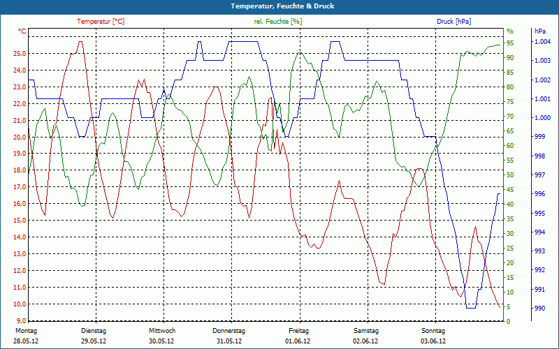The image size is (559, 349).
Task: Click the '22,0' temperature axis value
Action: coord(20,103)
